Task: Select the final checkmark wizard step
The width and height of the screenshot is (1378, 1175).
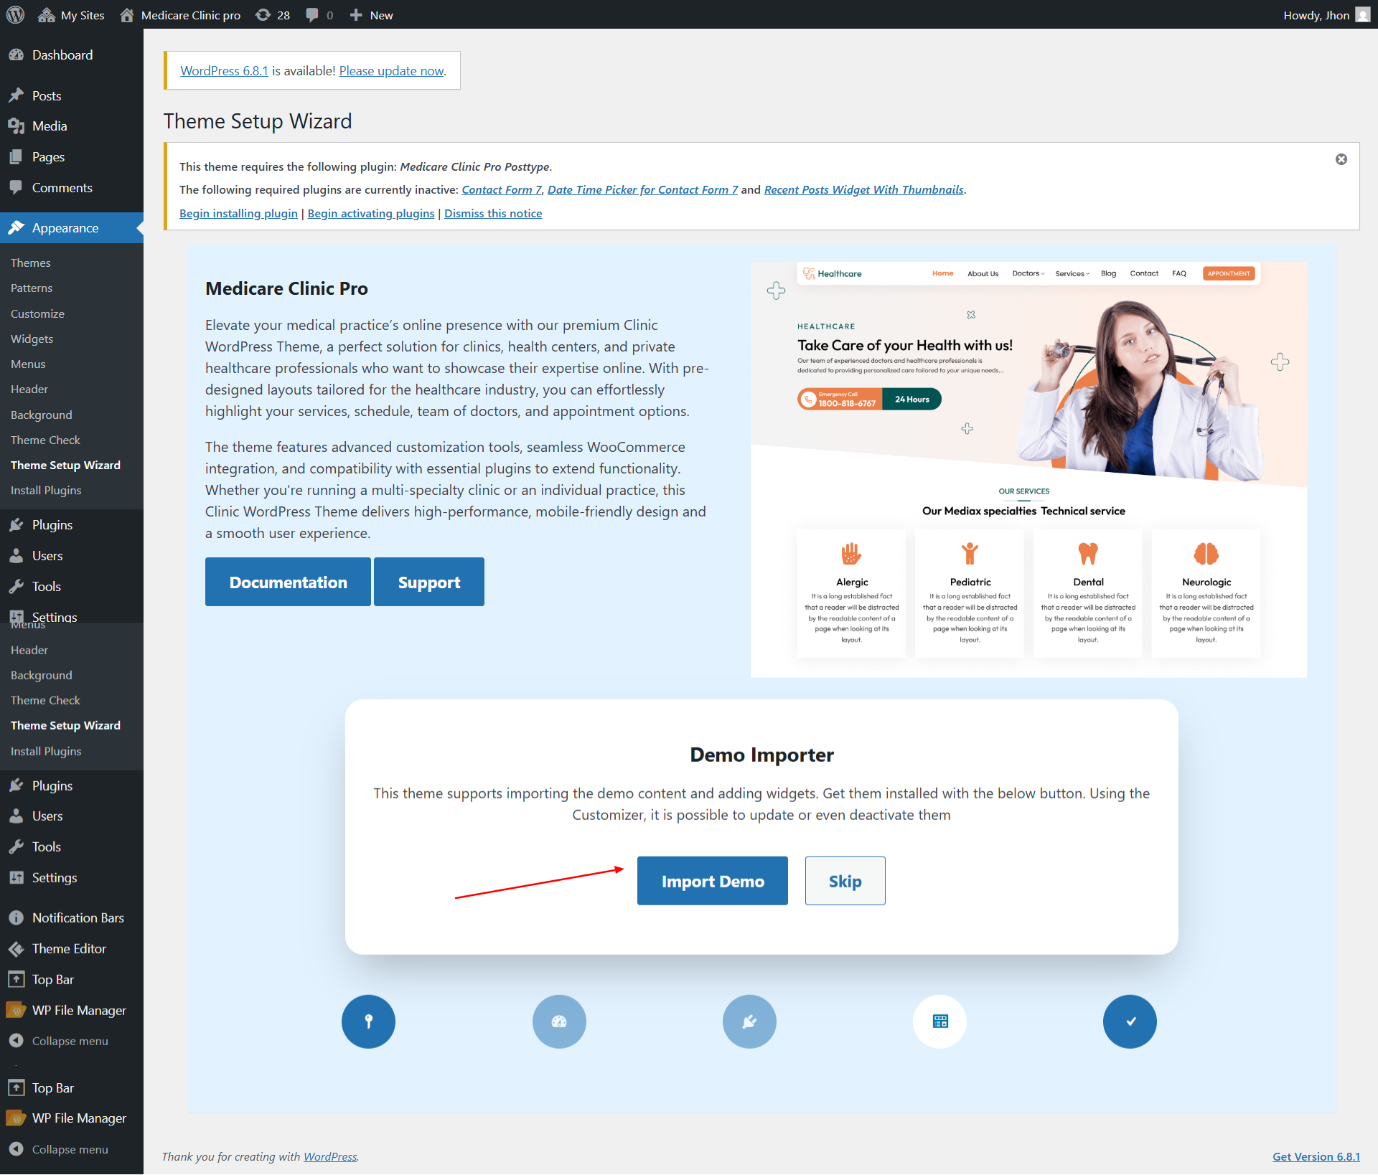Action: coord(1130,1021)
